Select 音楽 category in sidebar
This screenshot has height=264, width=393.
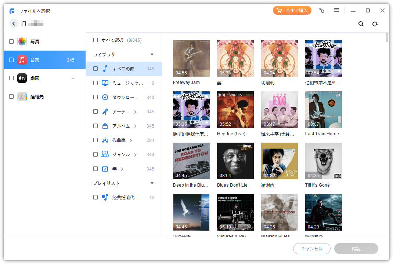tap(44, 60)
